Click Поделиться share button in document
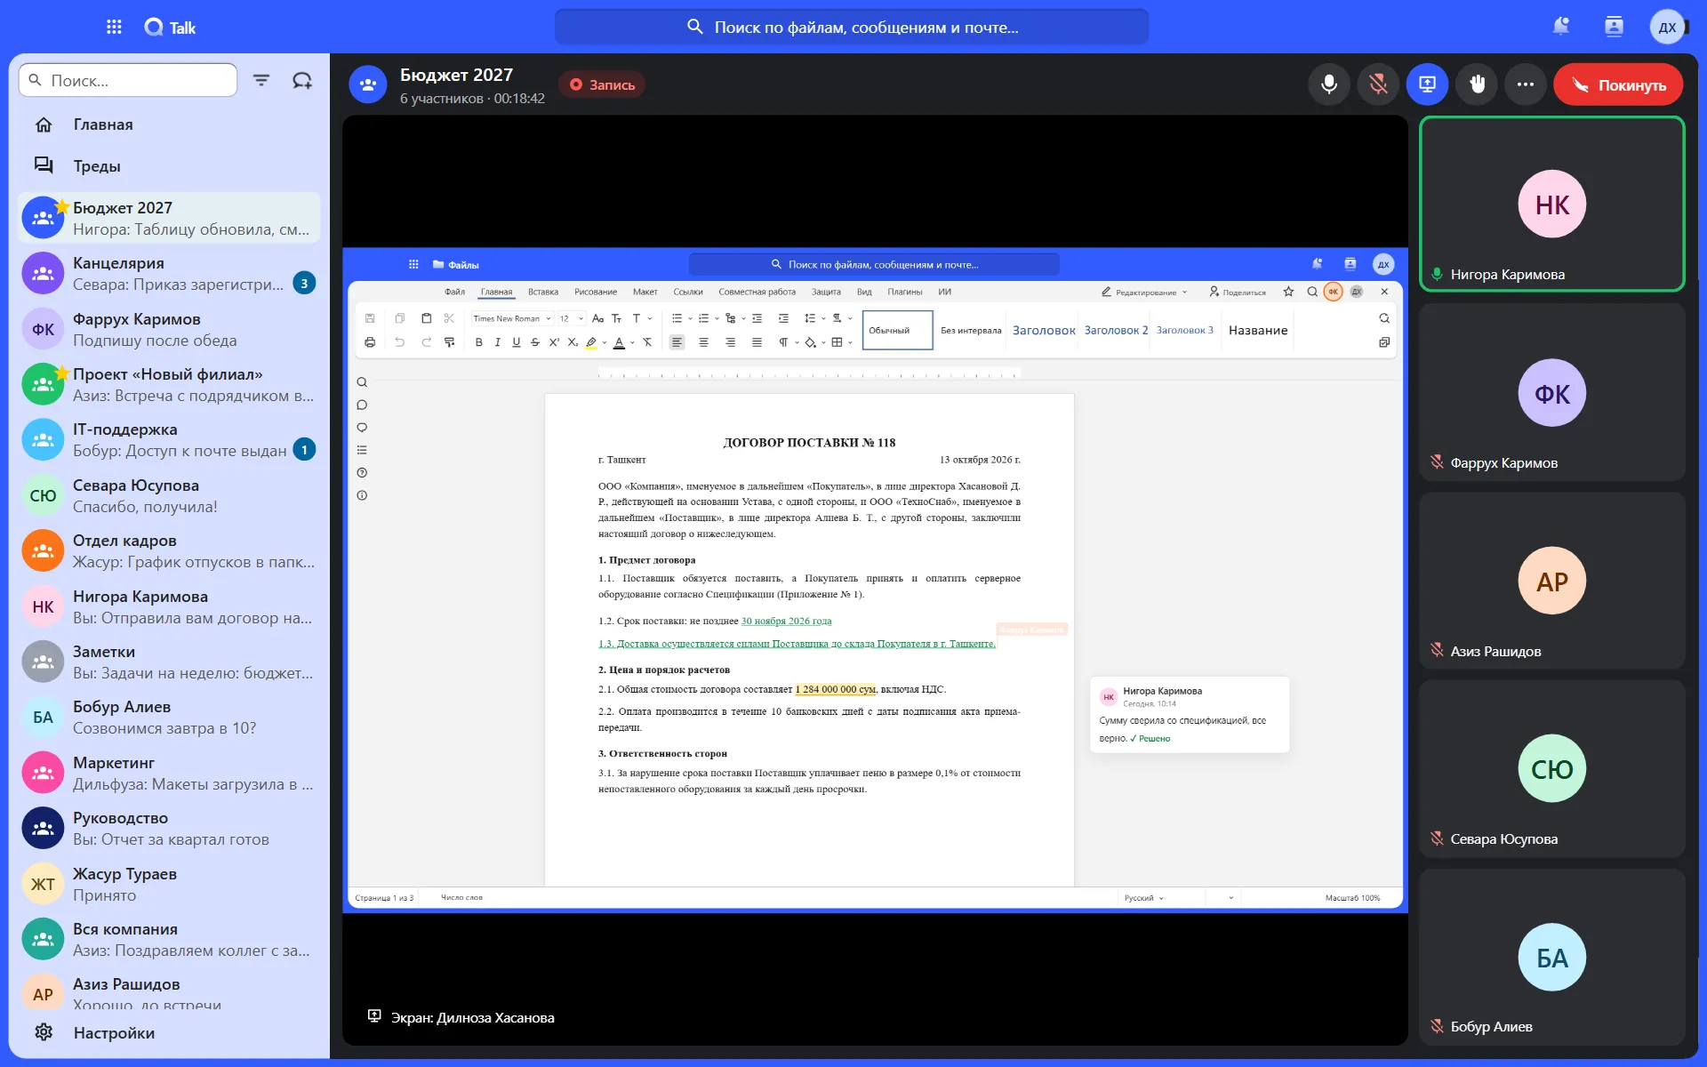Image resolution: width=1707 pixels, height=1067 pixels. (1237, 292)
